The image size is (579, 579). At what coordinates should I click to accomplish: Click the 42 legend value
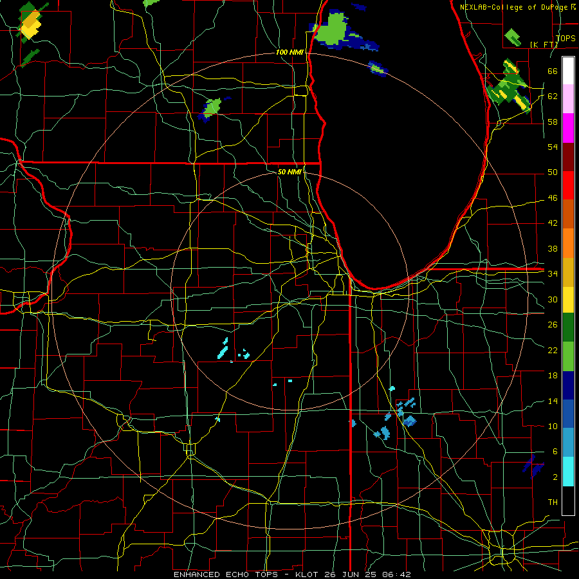[x=553, y=223]
